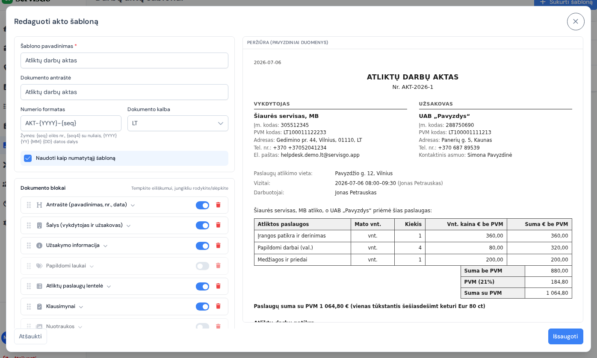The height and width of the screenshot is (358, 597).
Task: Grab the drag handle of Antraštė block
Action: tap(29, 205)
